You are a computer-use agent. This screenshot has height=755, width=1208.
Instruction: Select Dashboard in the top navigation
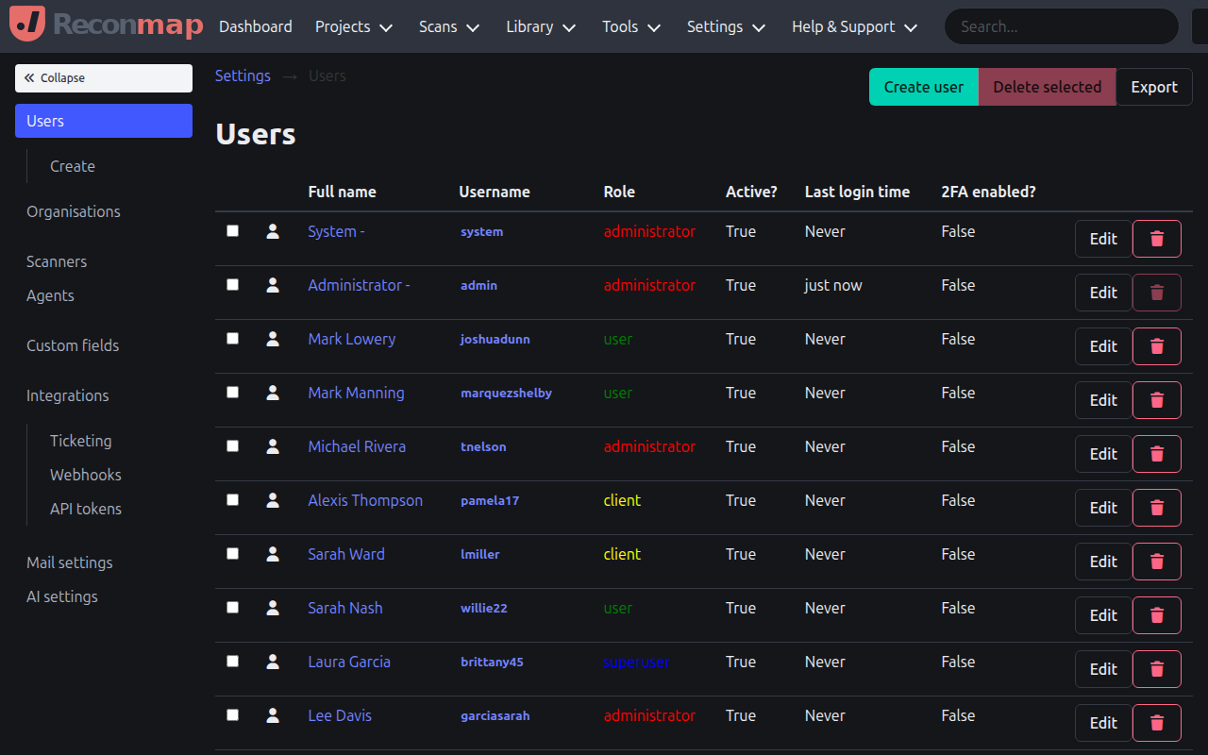click(x=255, y=26)
